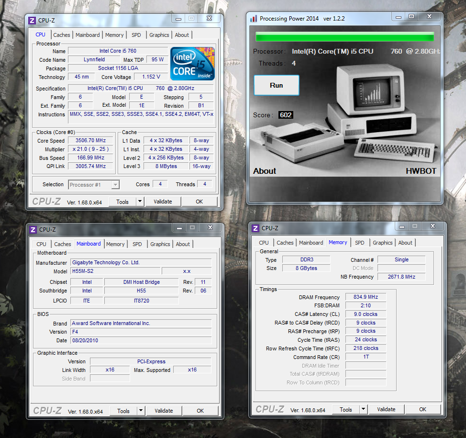466x438 pixels.
Task: Click OK in Memory window
Action: coord(423,409)
